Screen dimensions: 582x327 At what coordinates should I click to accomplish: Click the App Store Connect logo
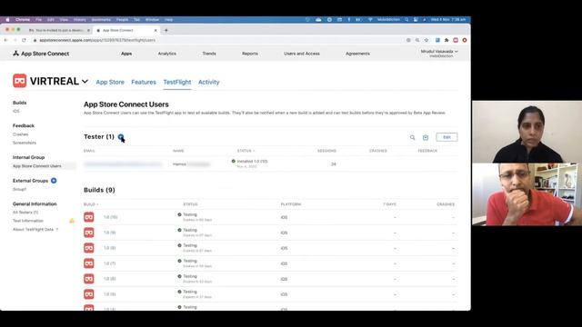41,54
